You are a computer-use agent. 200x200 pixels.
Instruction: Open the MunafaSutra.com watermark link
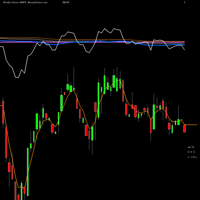(x=37, y=2)
